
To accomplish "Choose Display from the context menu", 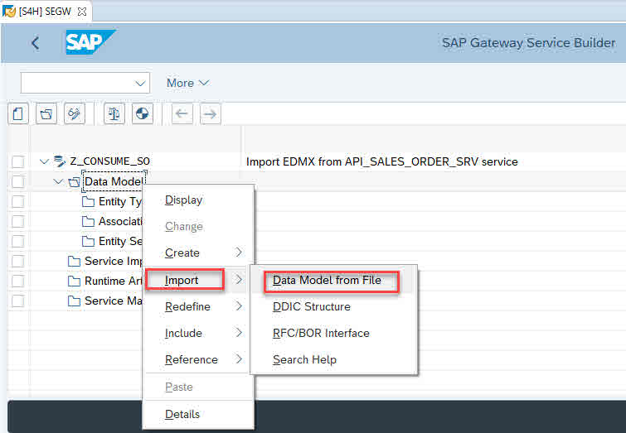I will (198, 200).
